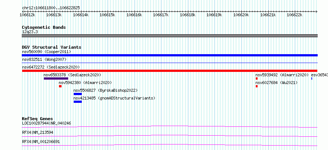Viewport: 328px width, 150px height.
Task: Click the 106615k ruler tick label
Action: (108, 15)
